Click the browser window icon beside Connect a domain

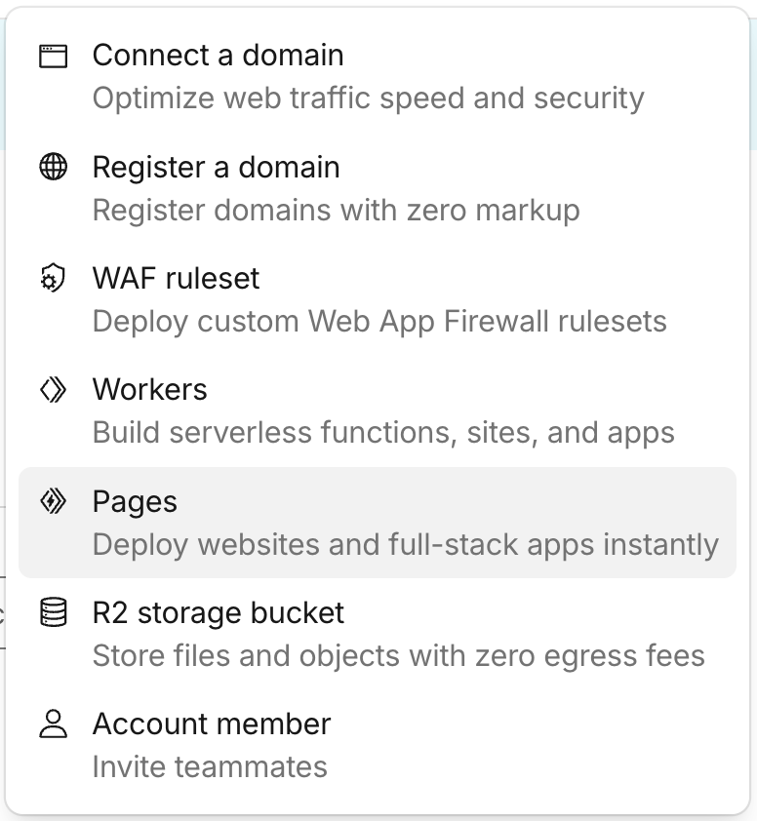pos(53,56)
